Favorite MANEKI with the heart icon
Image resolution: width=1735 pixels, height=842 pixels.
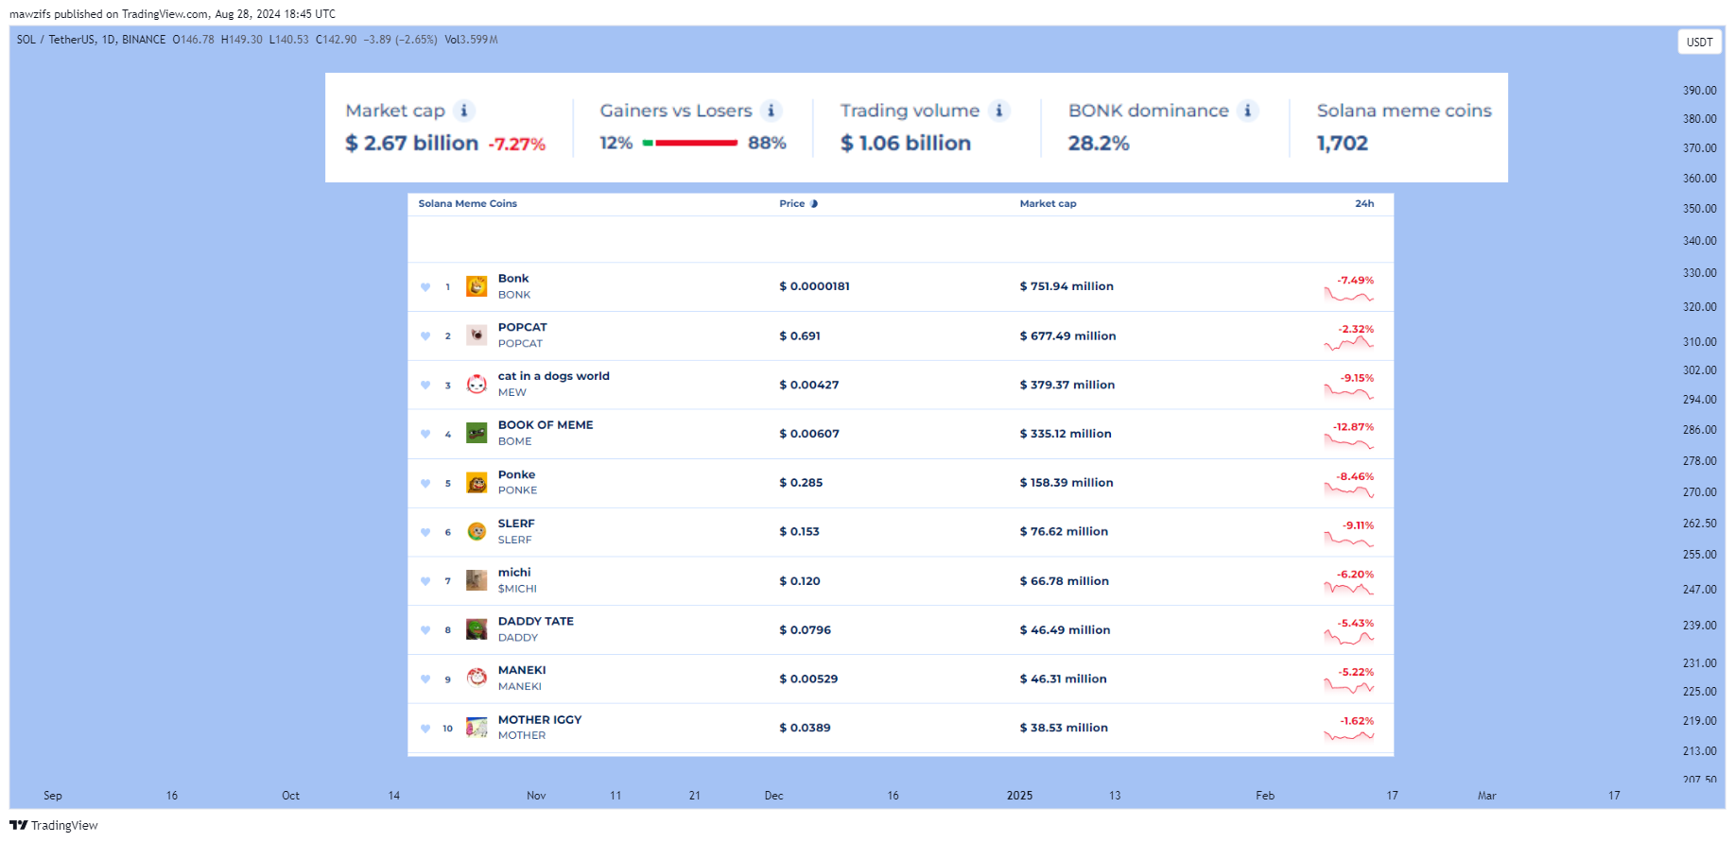pyautogui.click(x=425, y=679)
